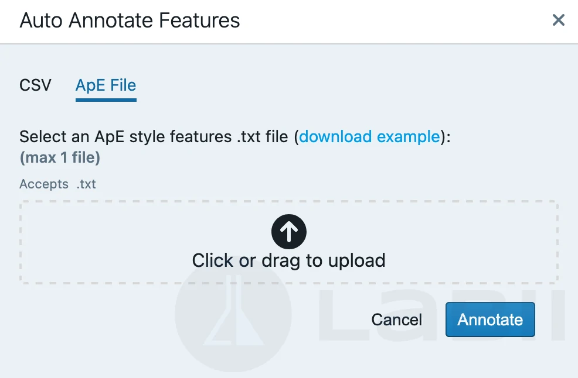Click the "(max 1 file)" note
This screenshot has width=578, height=378.
[60, 157]
